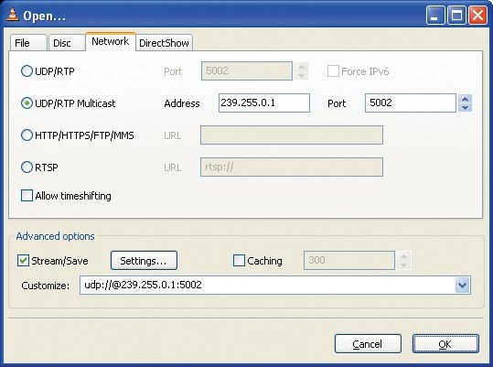
Task: Increase the multicast port with up arrow
Action: click(465, 99)
